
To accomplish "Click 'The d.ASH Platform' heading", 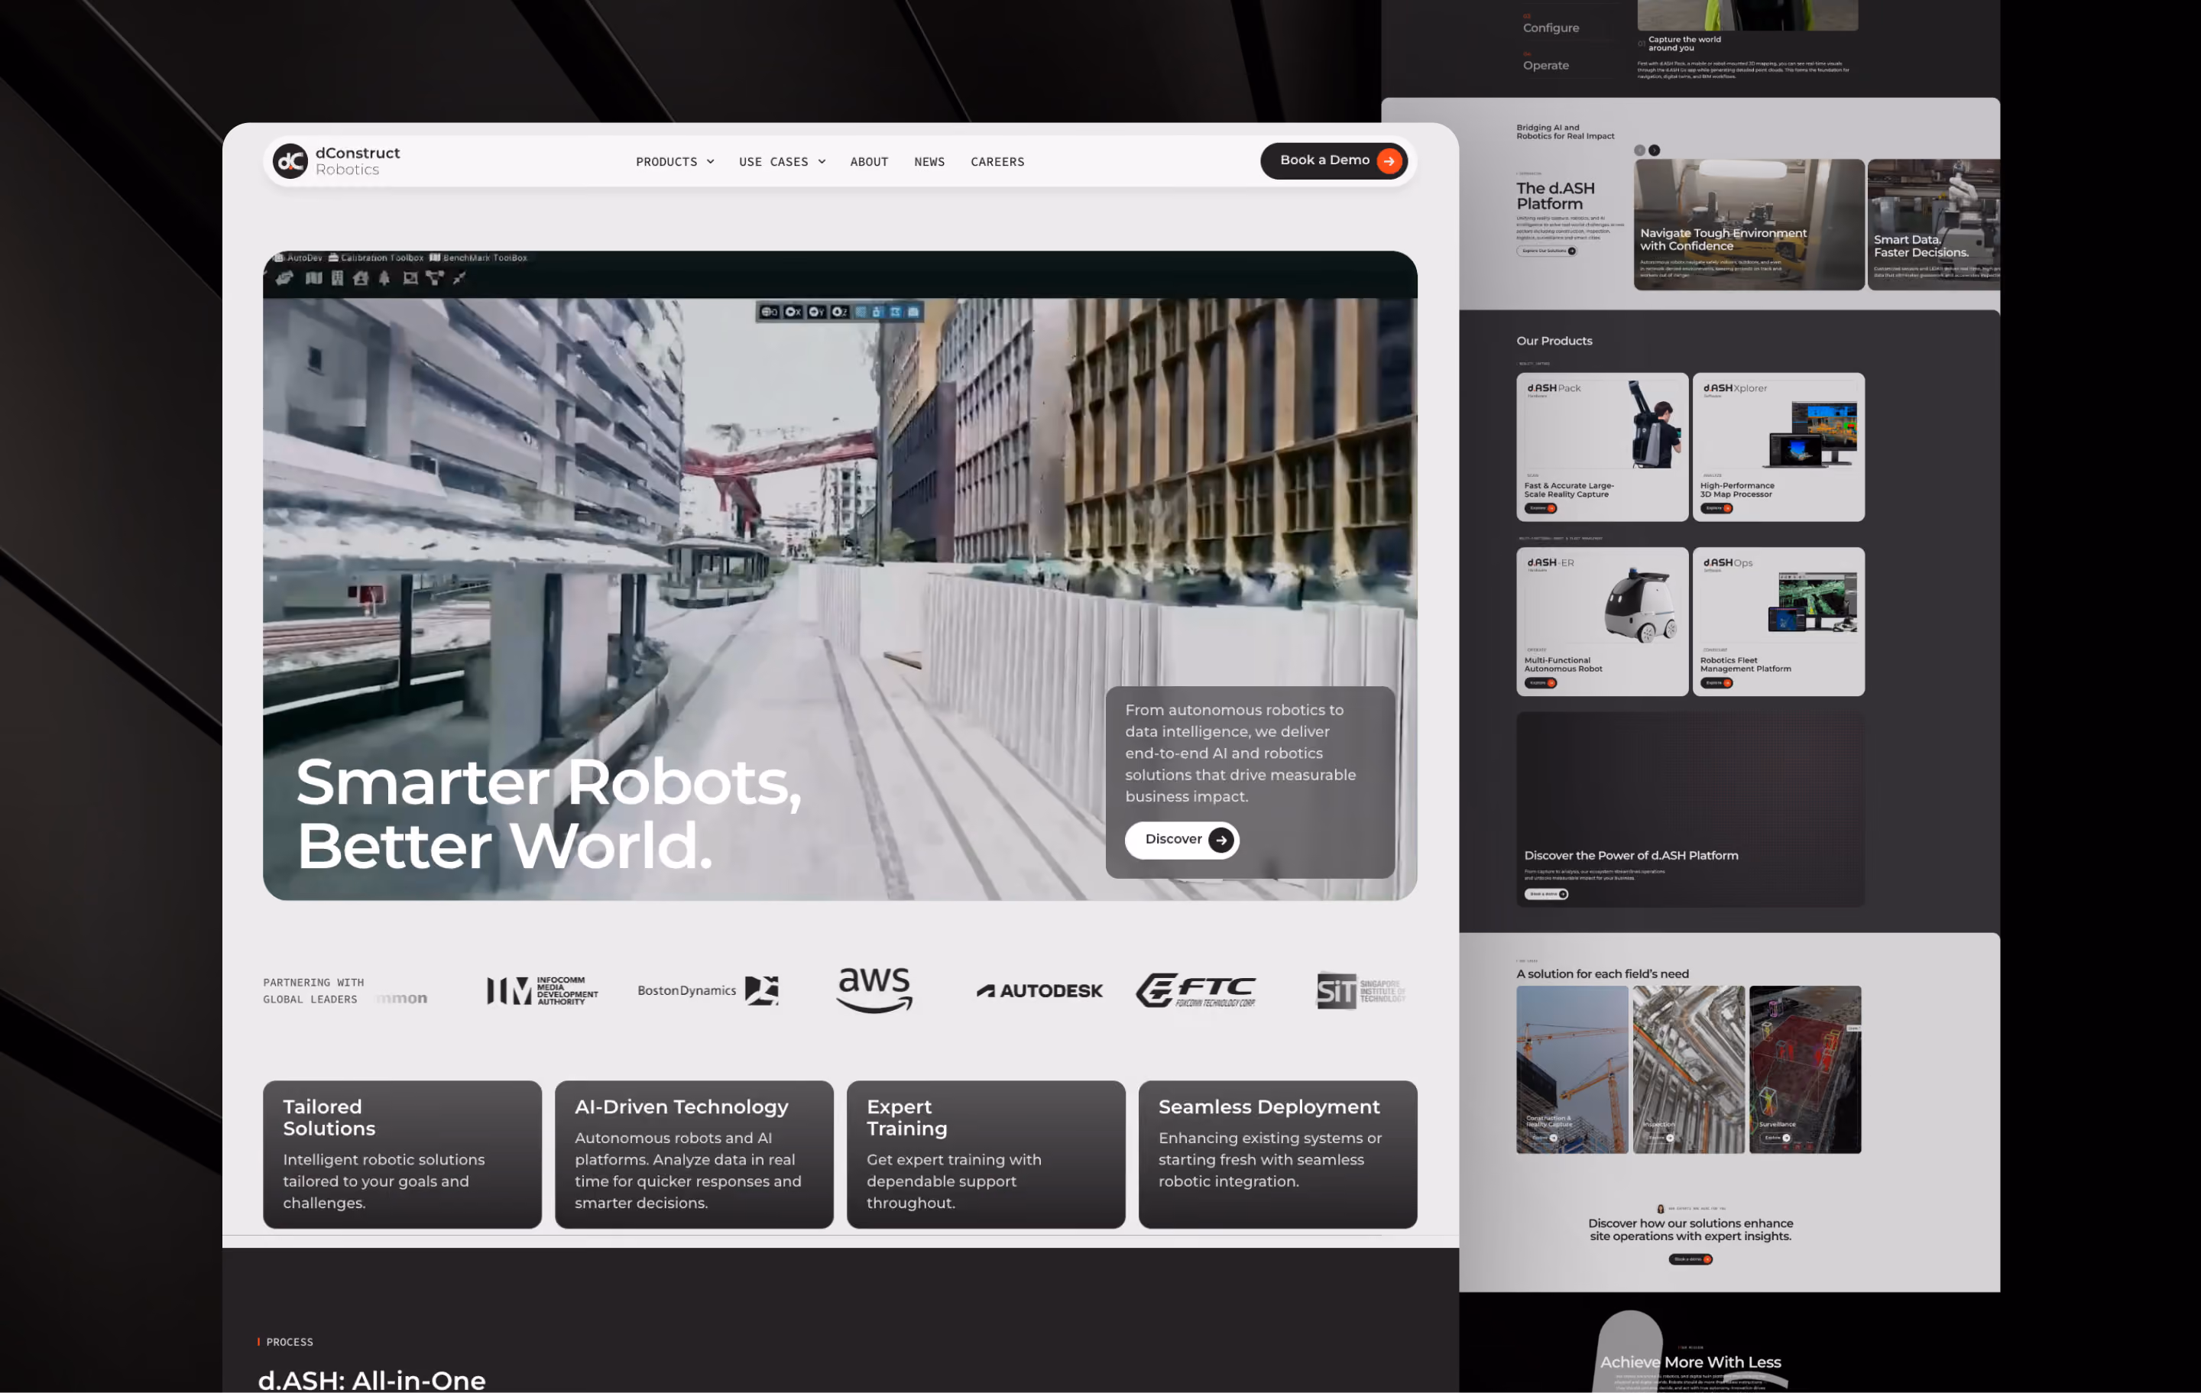I will [x=1556, y=196].
